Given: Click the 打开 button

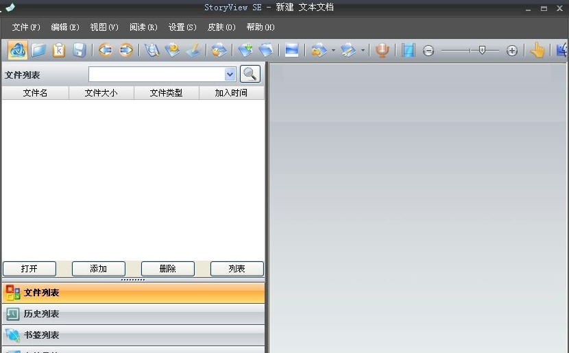Looking at the screenshot, I should (x=29, y=269).
